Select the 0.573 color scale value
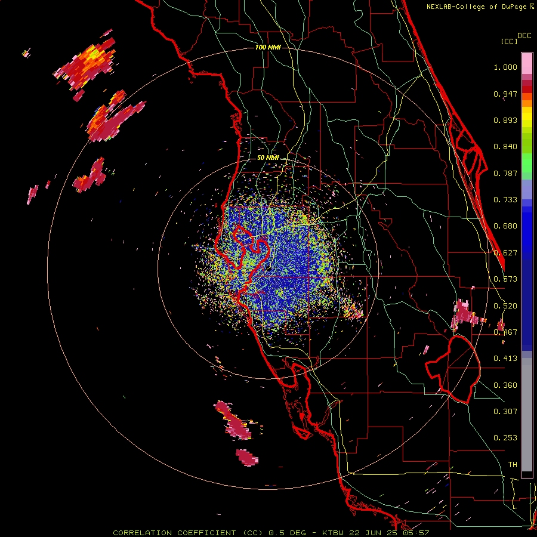537x537 pixels. 505,279
